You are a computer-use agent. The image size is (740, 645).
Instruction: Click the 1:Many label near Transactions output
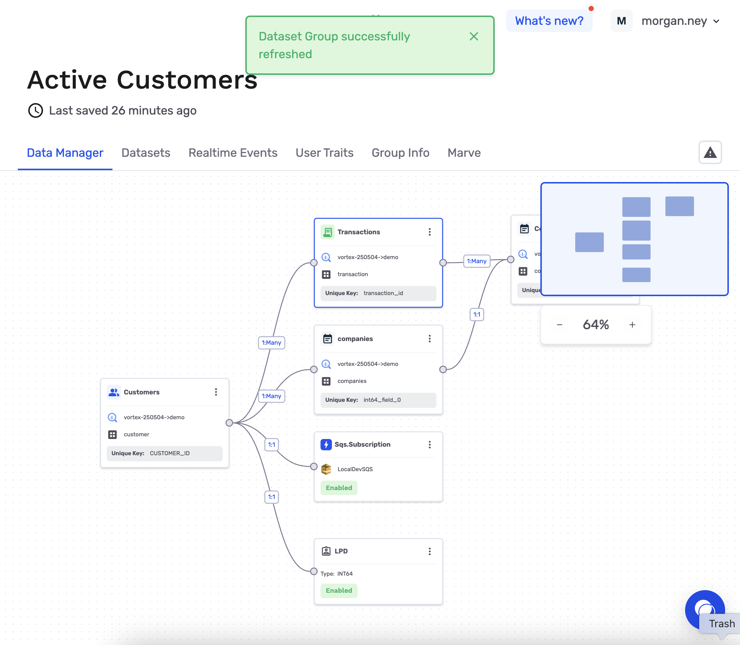coord(477,261)
